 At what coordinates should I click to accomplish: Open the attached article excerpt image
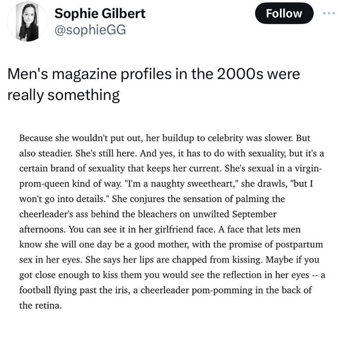point(172,221)
